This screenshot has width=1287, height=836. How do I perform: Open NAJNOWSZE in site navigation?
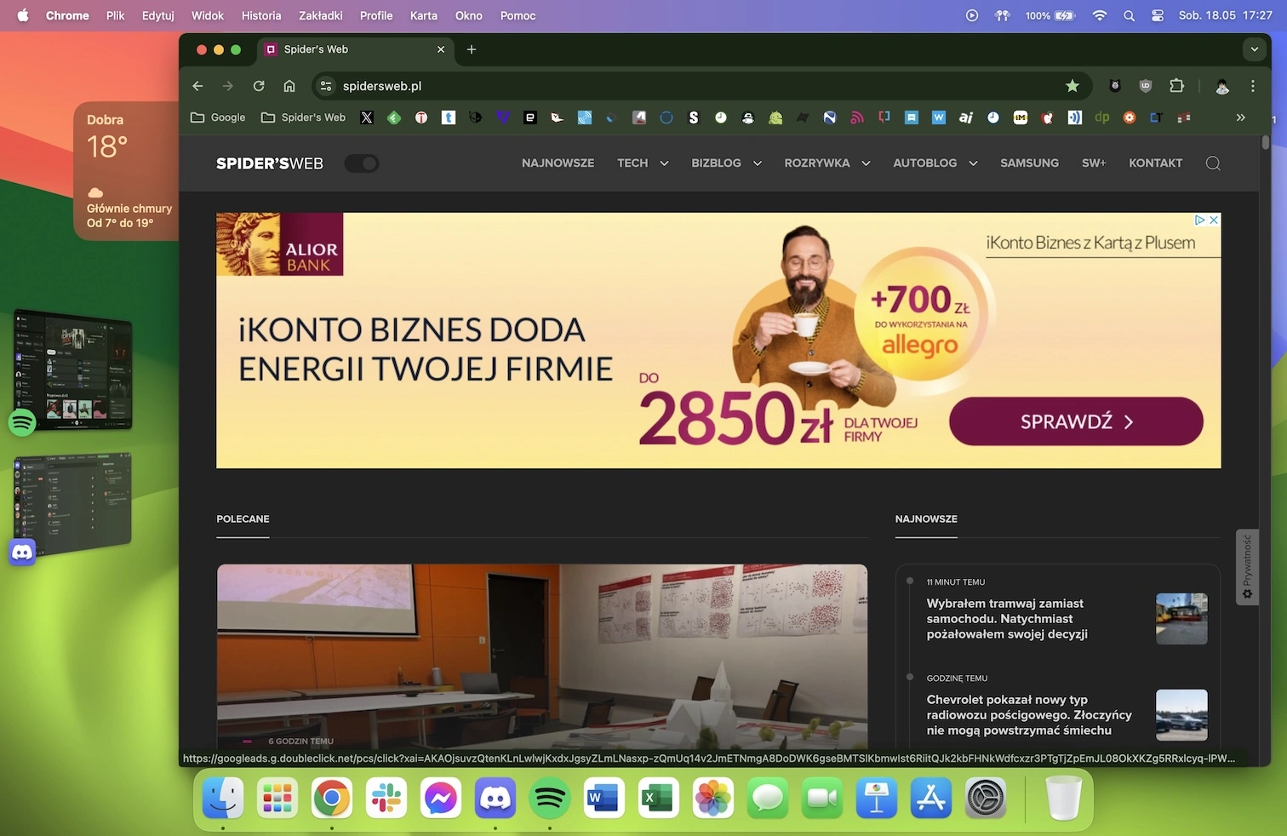click(x=558, y=163)
